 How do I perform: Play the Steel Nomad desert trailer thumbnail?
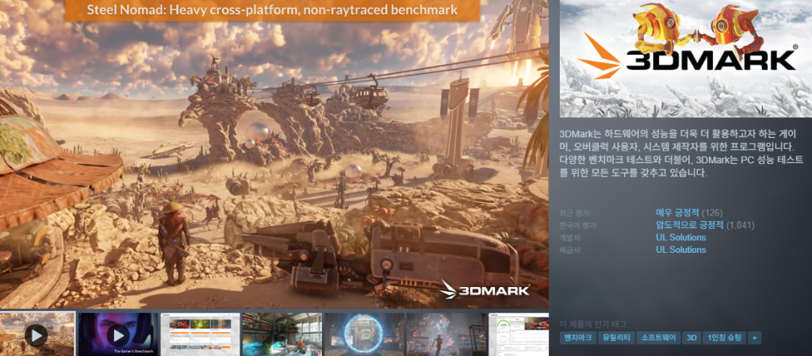(36, 334)
